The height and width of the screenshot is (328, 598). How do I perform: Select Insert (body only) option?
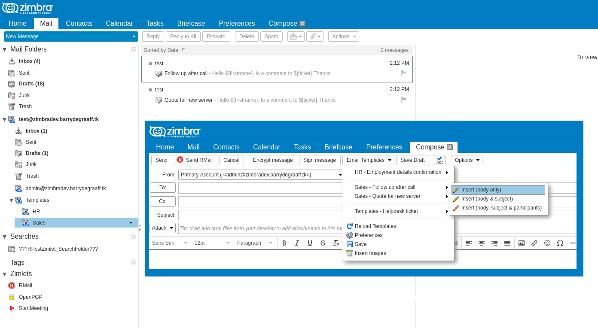pyautogui.click(x=498, y=190)
